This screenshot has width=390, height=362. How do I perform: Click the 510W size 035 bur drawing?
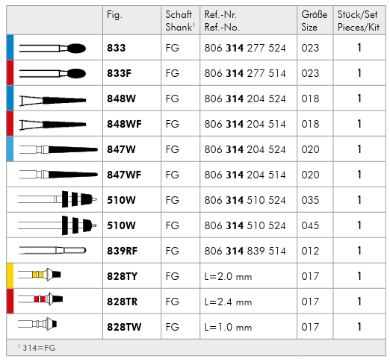58,199
